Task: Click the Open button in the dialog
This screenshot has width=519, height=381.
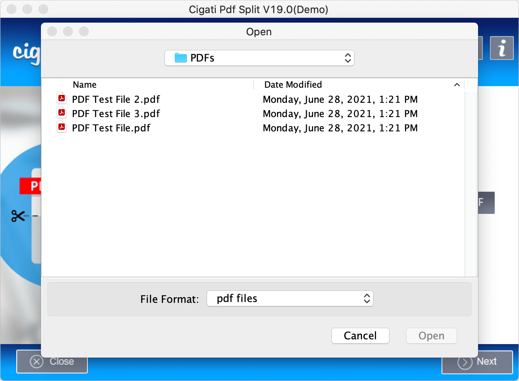Action: [432, 336]
